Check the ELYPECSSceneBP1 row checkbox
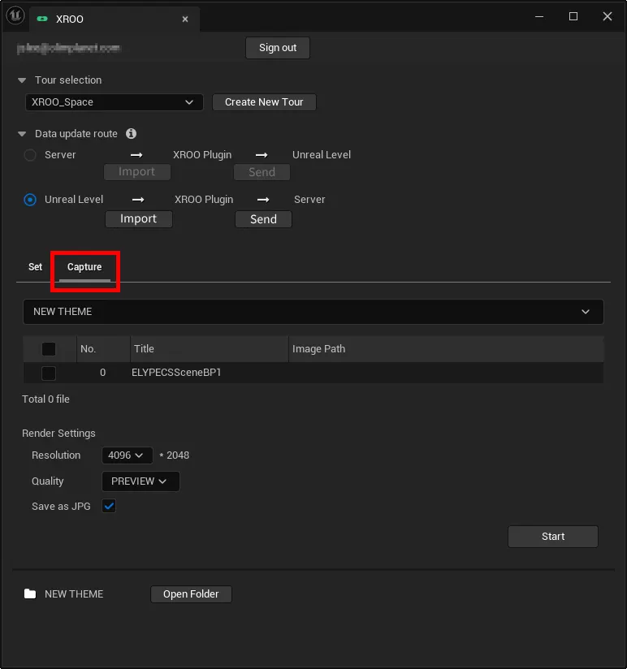627x669 pixels. pos(49,373)
